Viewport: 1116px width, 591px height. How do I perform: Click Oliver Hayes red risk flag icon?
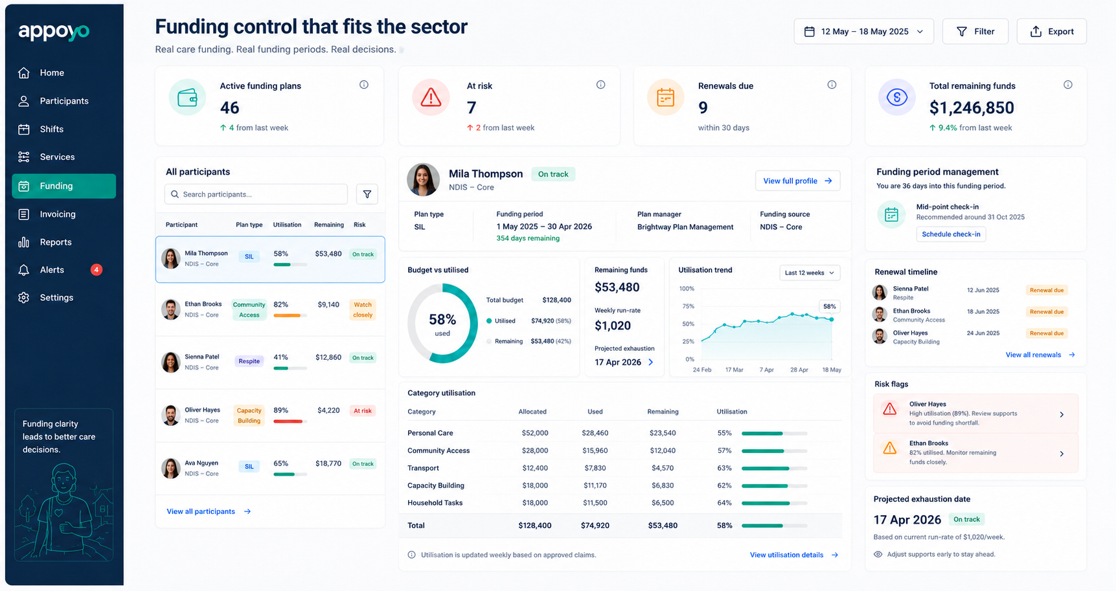890,409
